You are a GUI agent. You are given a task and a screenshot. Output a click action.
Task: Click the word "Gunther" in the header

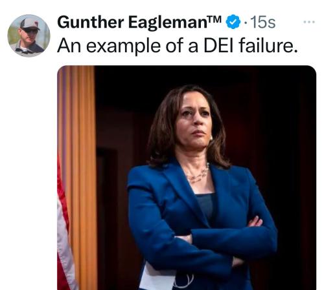[91, 23]
